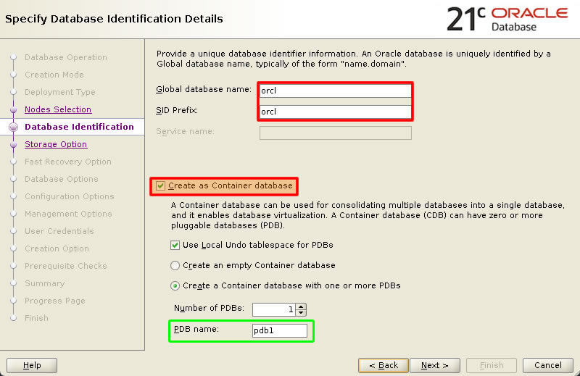Select the Database Identification step
580x376 pixels.
tap(79, 127)
